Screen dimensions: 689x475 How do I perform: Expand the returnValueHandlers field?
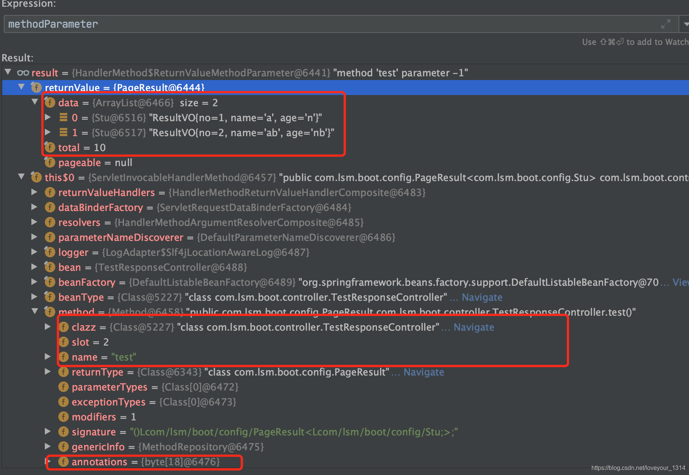(34, 192)
